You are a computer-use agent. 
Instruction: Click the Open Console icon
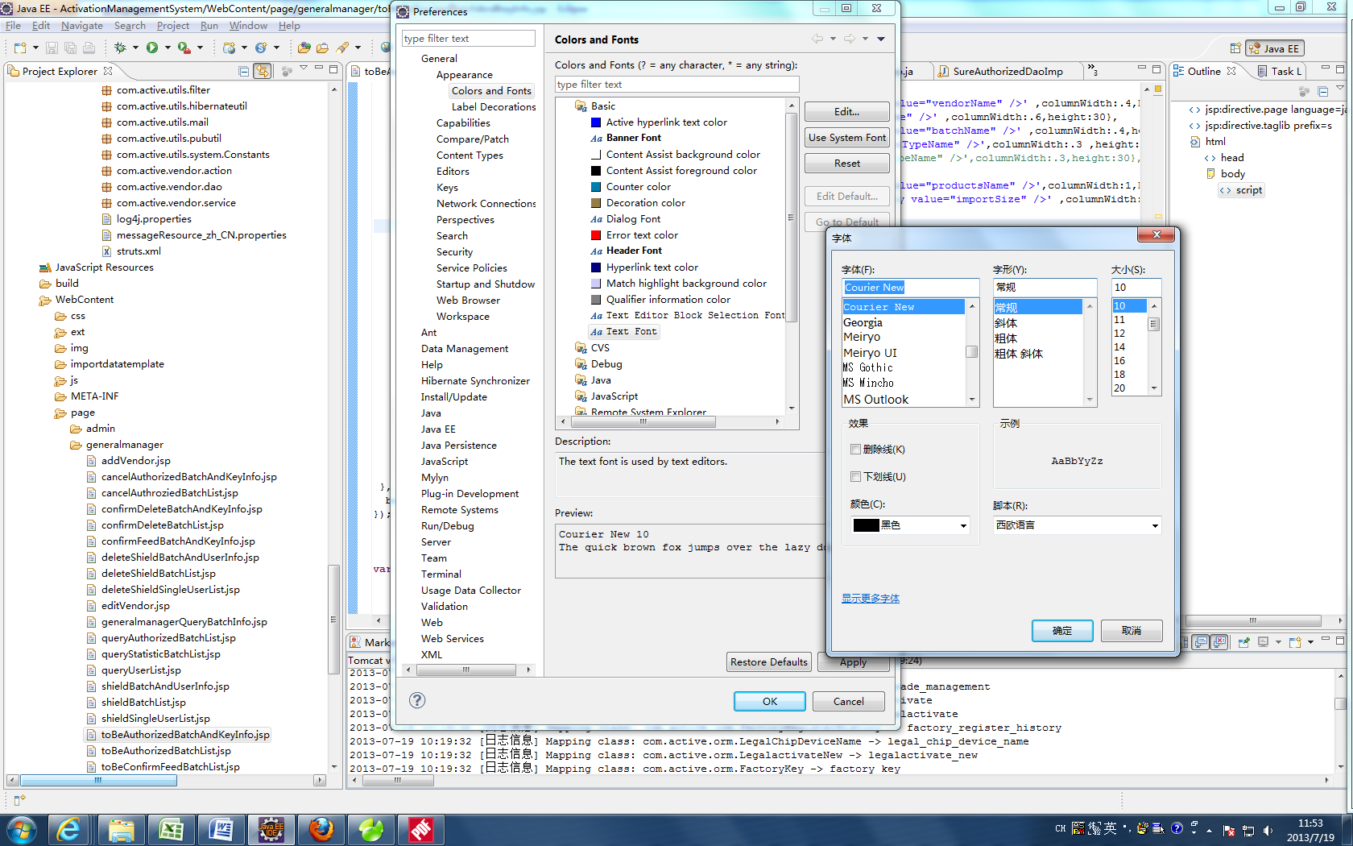coord(1295,642)
